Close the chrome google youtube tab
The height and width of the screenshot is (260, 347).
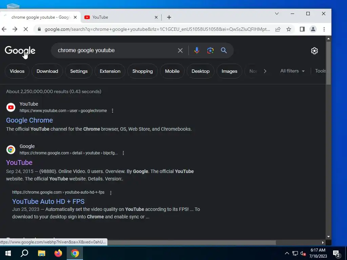(x=75, y=17)
